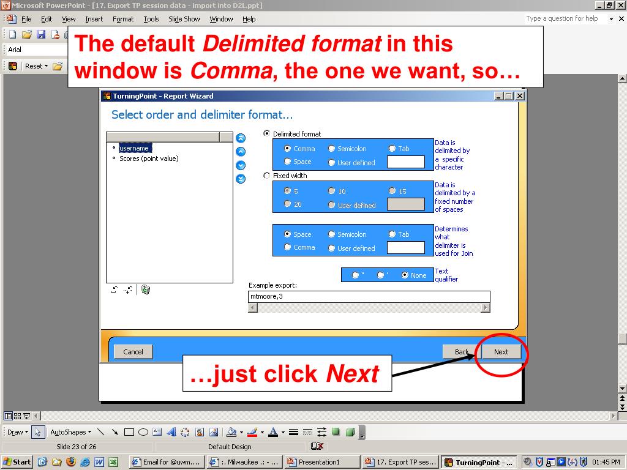This screenshot has height=470, width=627.
Task: Click the Example export scrollbar right arrow
Action: pyautogui.click(x=486, y=307)
